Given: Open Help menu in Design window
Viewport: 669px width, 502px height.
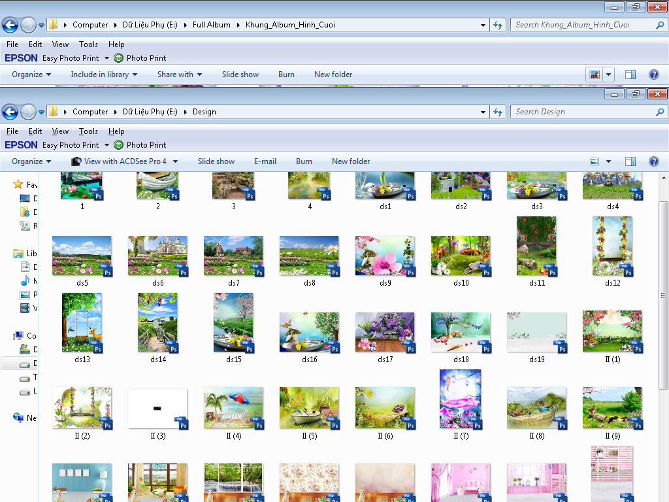Looking at the screenshot, I should click(116, 131).
